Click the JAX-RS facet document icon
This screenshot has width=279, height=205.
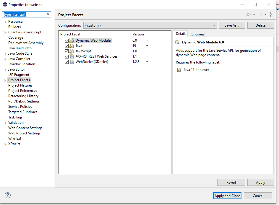click(72, 56)
